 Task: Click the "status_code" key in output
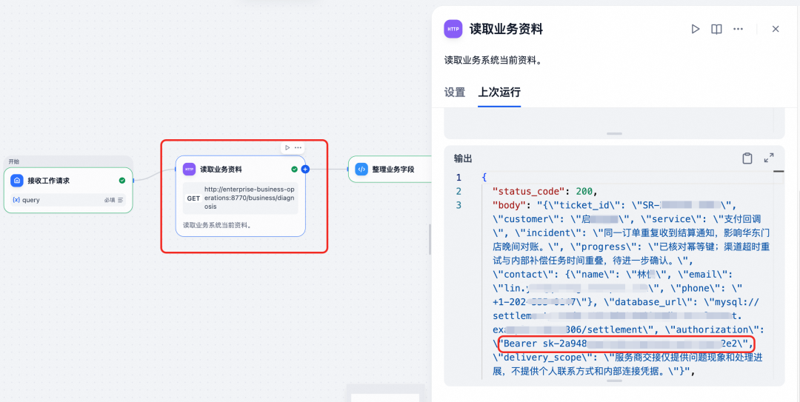[x=529, y=191]
